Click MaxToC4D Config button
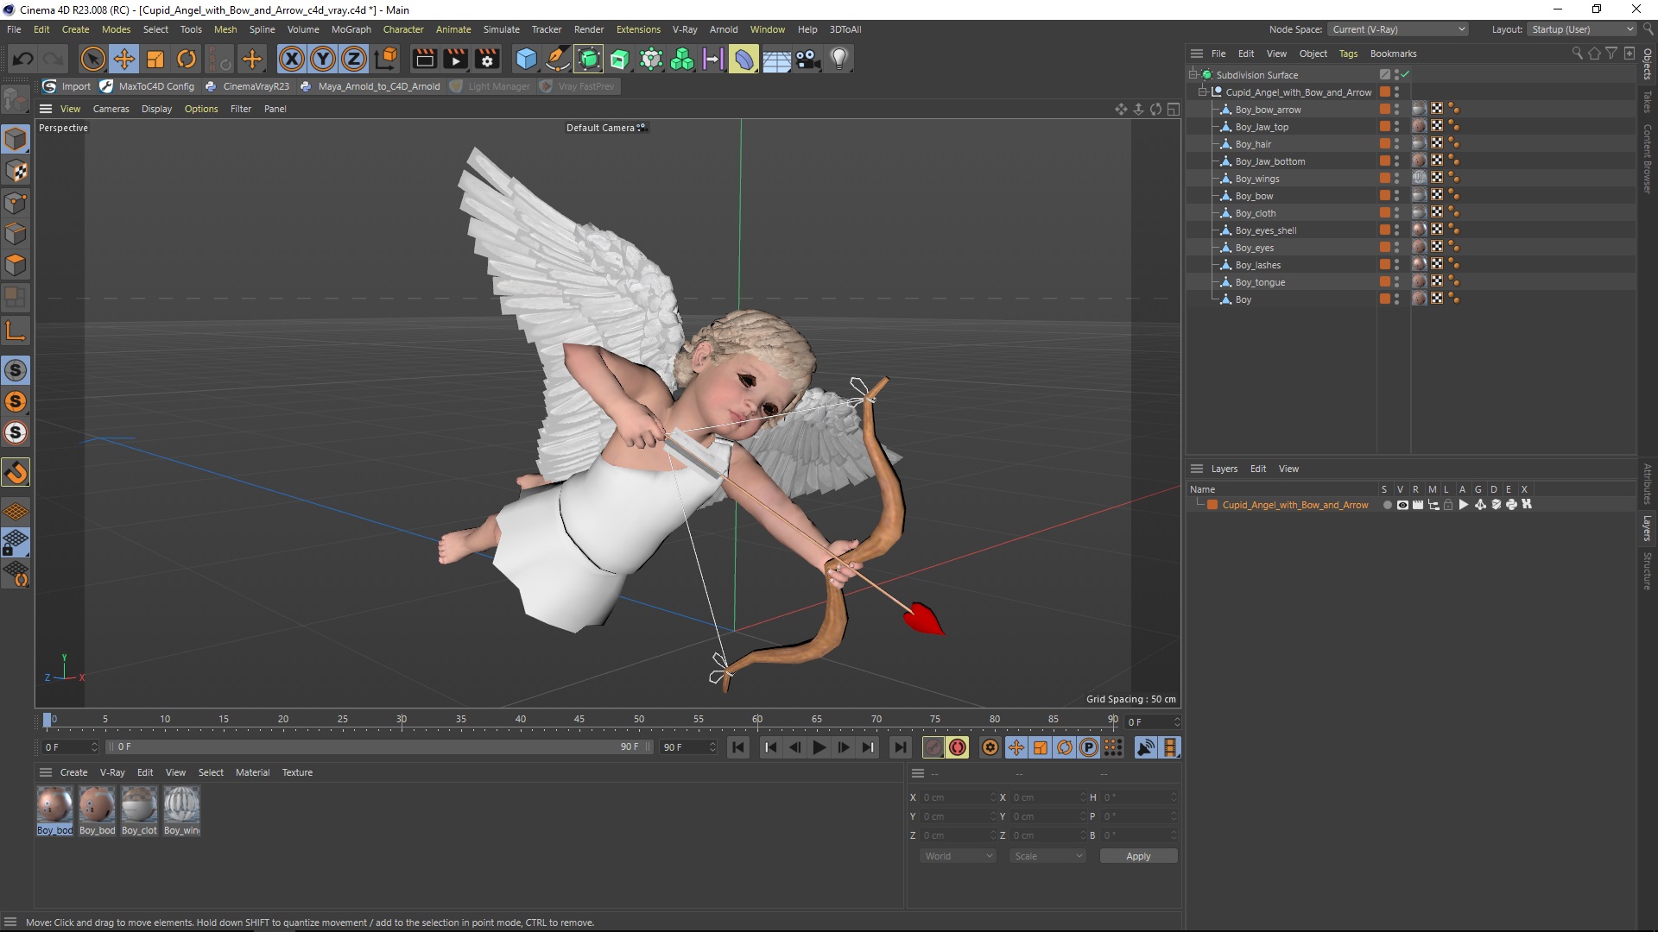The width and height of the screenshot is (1658, 932). 148,86
